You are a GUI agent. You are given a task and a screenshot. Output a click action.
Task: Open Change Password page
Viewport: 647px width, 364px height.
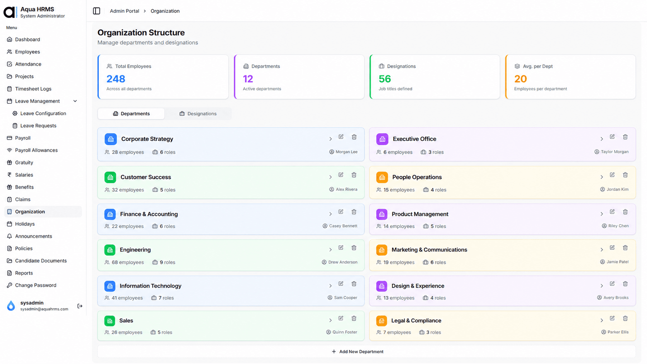coord(43,285)
